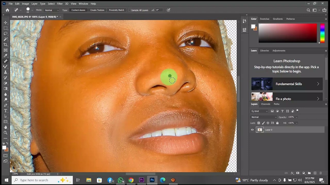This screenshot has width=330, height=185.
Task: Select the Magic Wand tool
Action: coord(5,39)
